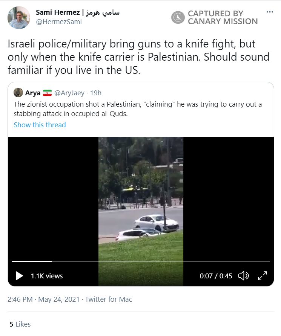
Task: Click the 1.1K views counter
Action: (x=46, y=276)
